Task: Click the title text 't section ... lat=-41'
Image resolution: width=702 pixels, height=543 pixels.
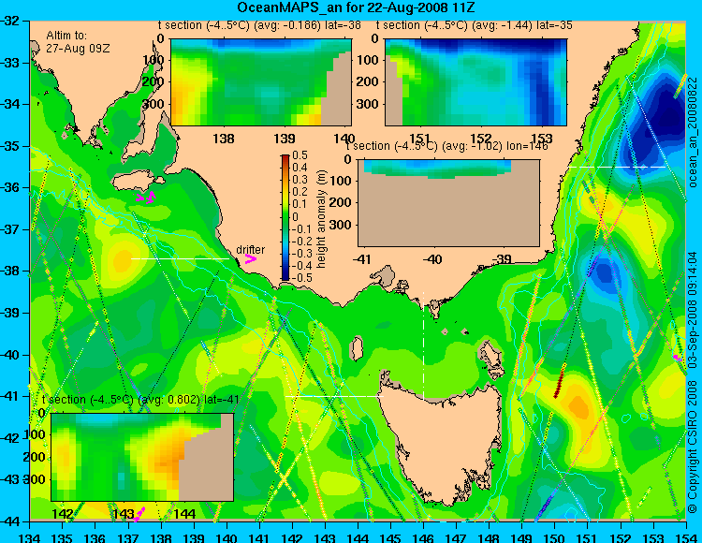Action: click(140, 400)
